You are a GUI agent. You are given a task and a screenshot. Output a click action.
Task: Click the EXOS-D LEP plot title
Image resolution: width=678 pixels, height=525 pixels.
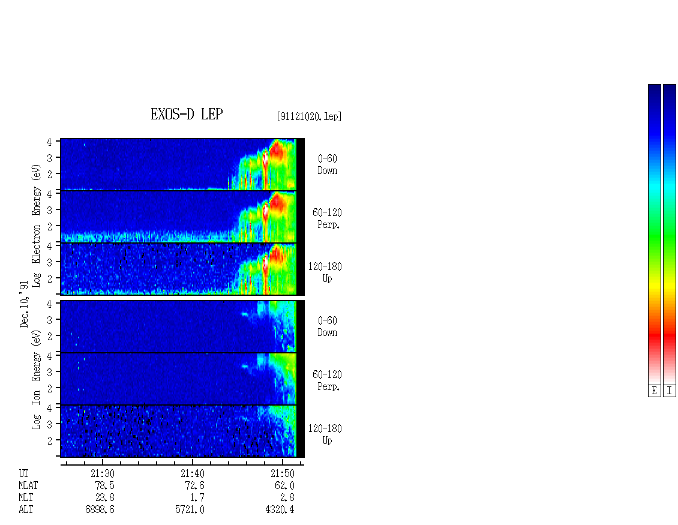point(187,114)
